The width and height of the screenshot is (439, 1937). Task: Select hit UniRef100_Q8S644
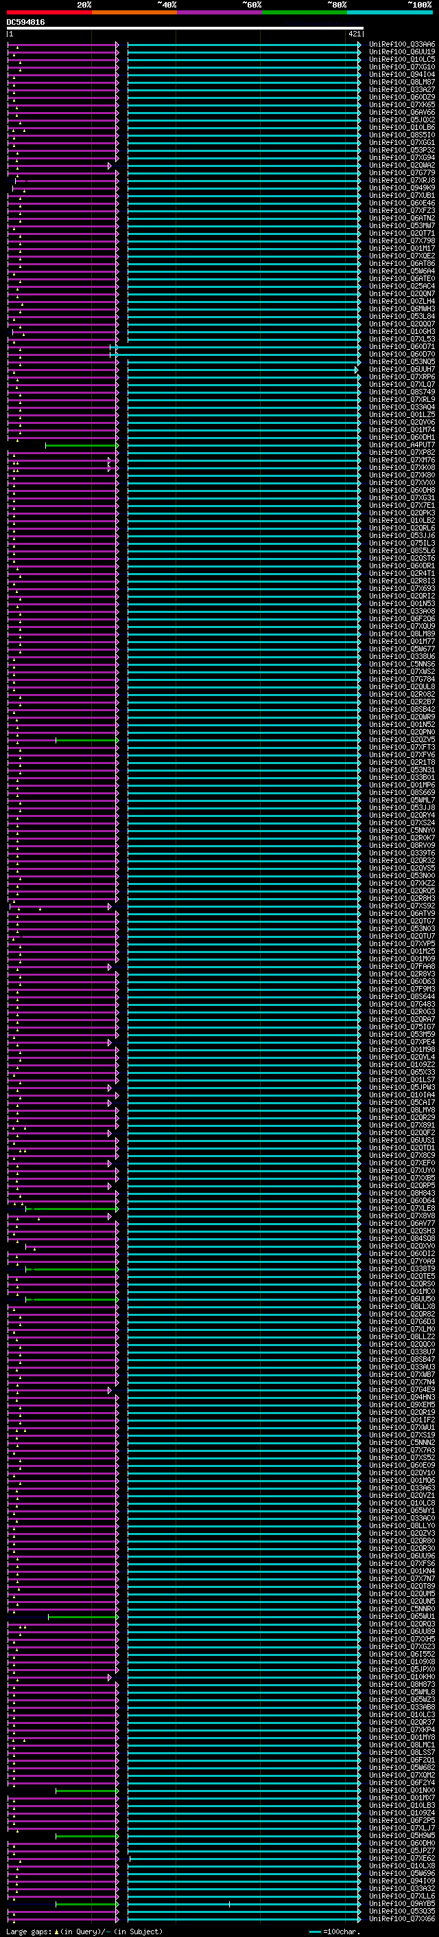(402, 997)
